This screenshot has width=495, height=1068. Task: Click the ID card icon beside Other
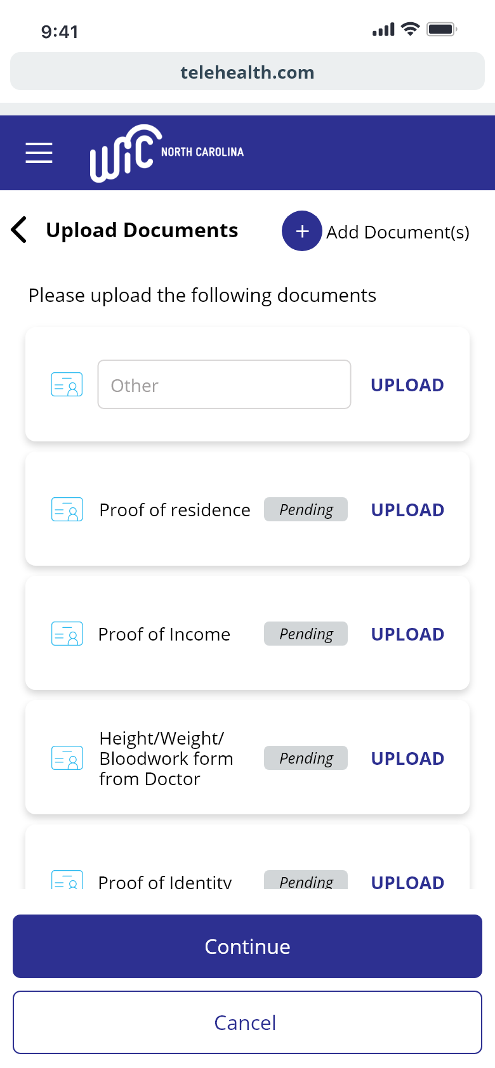(x=67, y=384)
